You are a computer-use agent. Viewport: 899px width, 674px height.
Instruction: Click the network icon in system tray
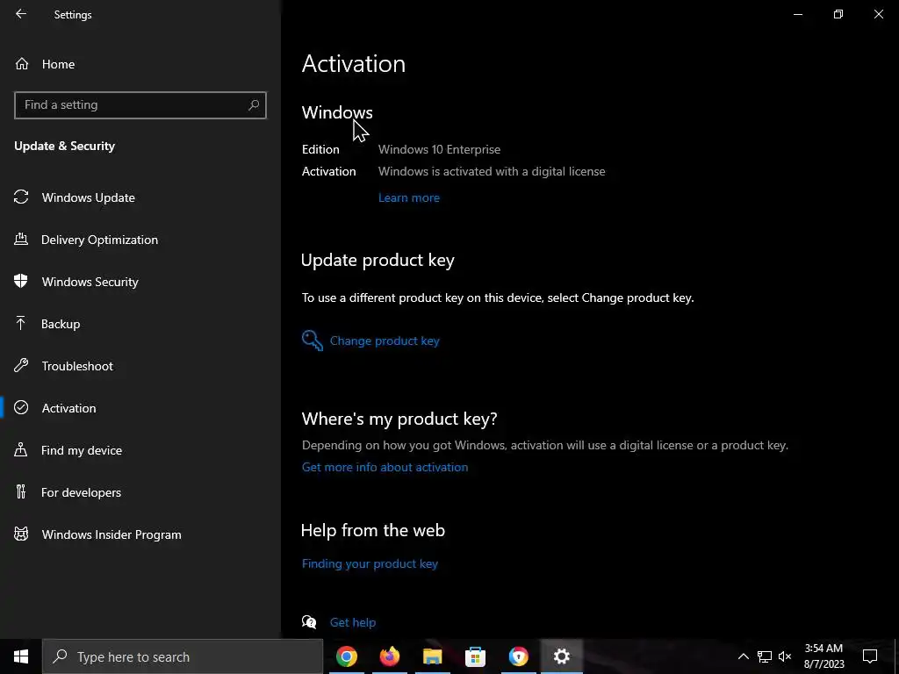[x=765, y=656]
